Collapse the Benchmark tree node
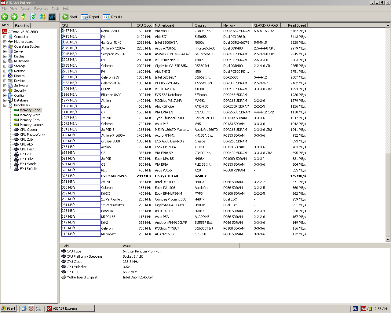The width and height of the screenshot is (391, 313). click(5, 105)
